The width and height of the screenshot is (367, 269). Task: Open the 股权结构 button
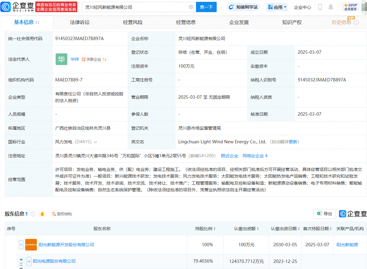62,214
